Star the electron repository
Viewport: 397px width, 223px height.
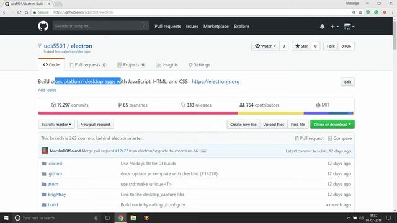301,46
